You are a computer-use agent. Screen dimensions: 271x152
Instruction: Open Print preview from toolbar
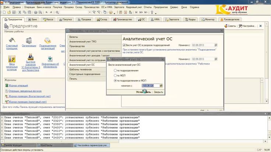40,12
